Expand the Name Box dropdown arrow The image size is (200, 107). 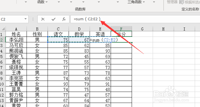coord(25,19)
